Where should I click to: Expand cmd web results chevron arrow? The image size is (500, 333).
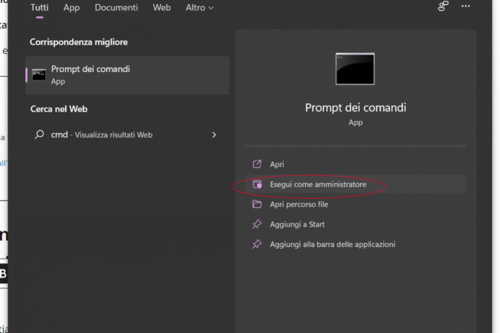[214, 134]
